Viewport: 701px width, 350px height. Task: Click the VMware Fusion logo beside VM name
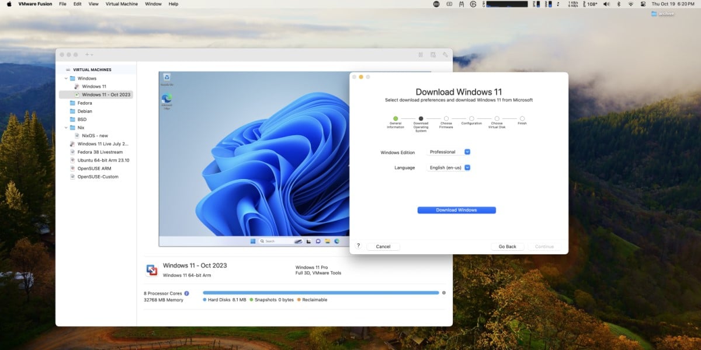(x=151, y=269)
